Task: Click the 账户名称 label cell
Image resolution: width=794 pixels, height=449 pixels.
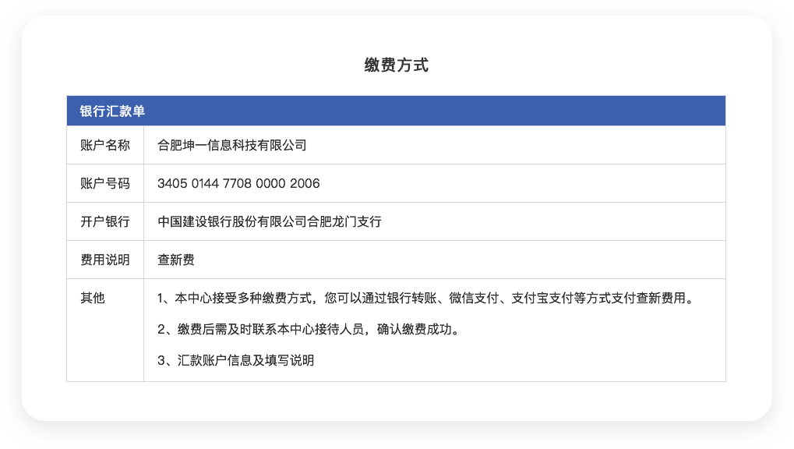Action: (105, 145)
